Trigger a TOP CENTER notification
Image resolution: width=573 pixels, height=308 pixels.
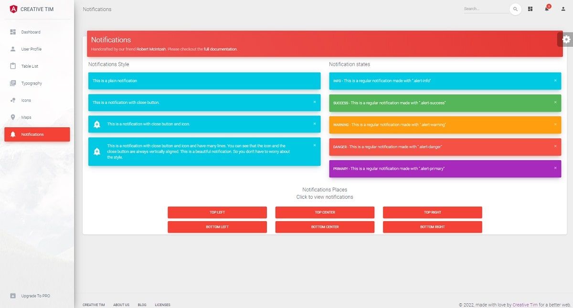pyautogui.click(x=325, y=212)
